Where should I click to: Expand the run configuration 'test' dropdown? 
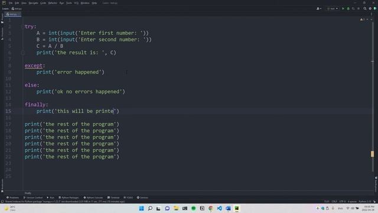point(333,8)
